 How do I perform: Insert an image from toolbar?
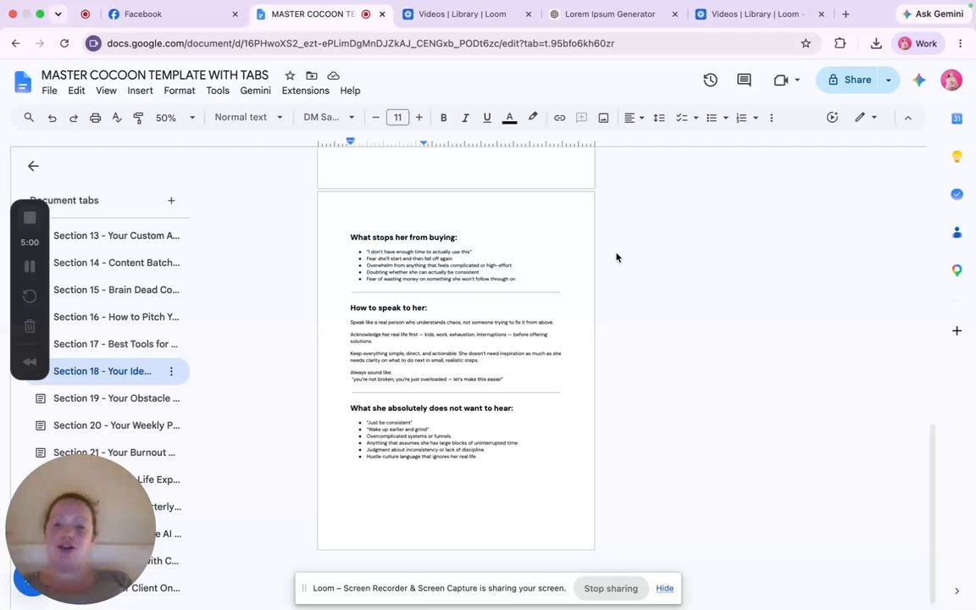tap(603, 118)
